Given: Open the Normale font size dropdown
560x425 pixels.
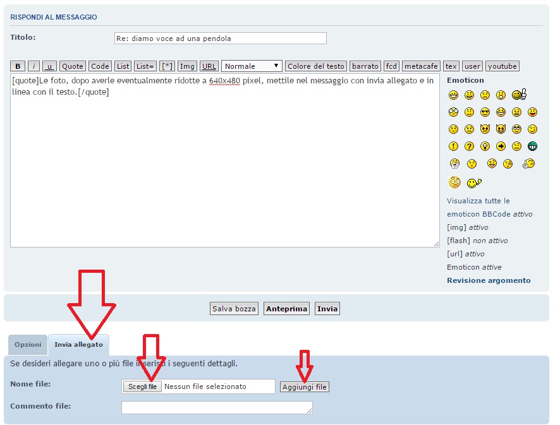Looking at the screenshot, I should [252, 66].
